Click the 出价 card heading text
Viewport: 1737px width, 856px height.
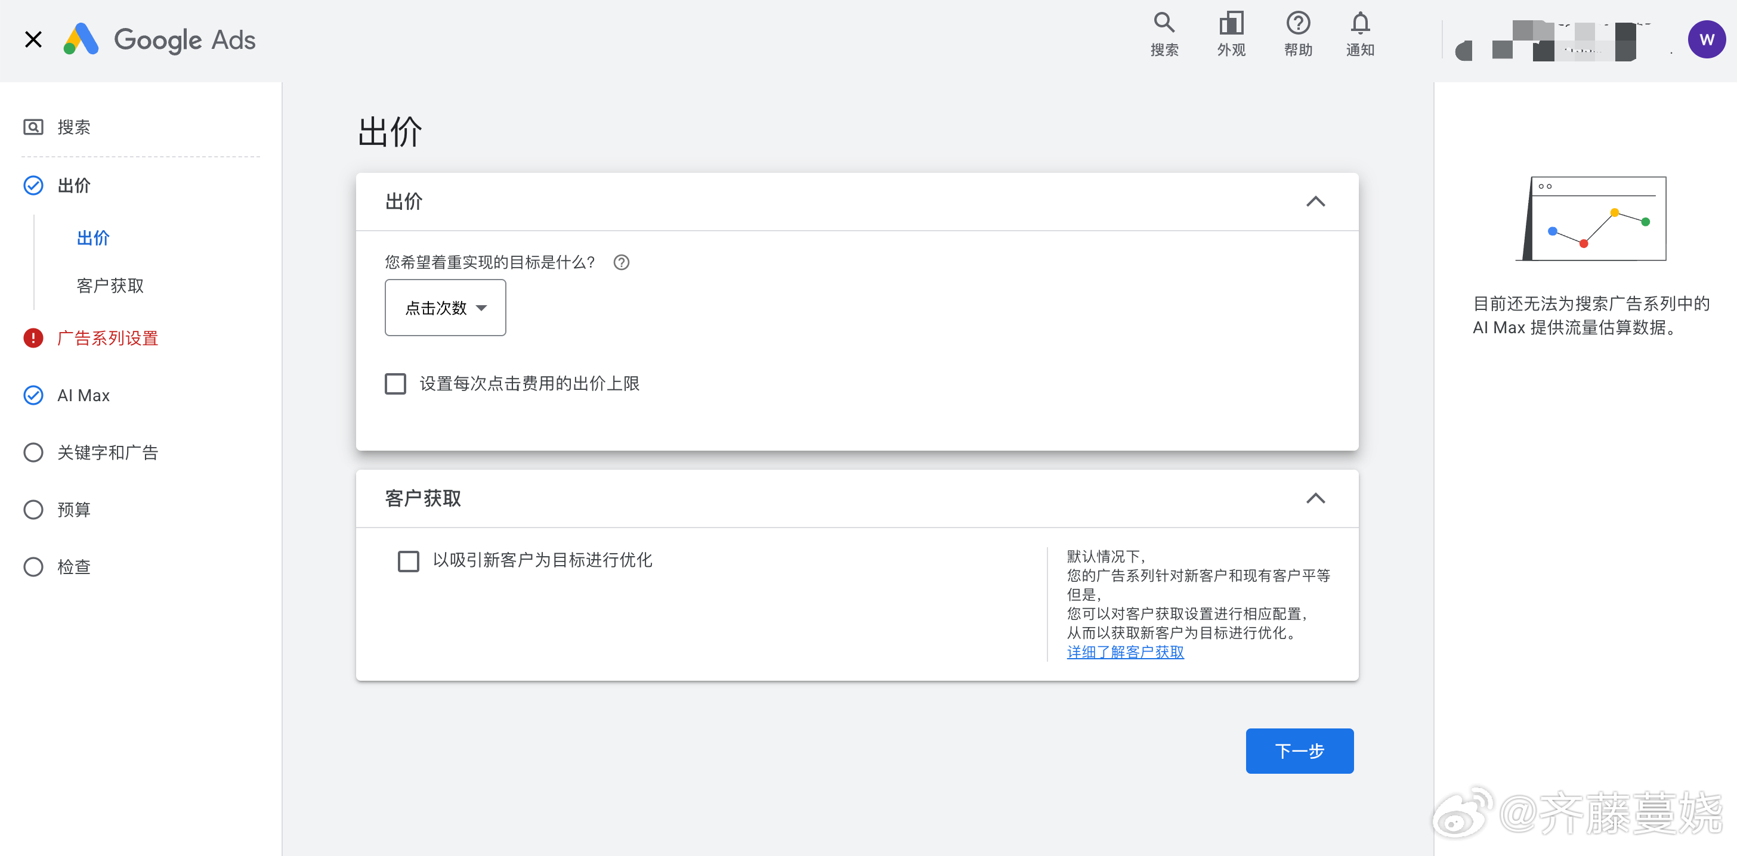click(403, 201)
